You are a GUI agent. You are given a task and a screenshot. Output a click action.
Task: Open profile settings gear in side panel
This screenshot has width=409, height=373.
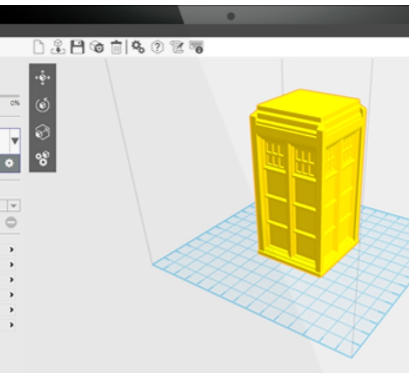[x=9, y=163]
